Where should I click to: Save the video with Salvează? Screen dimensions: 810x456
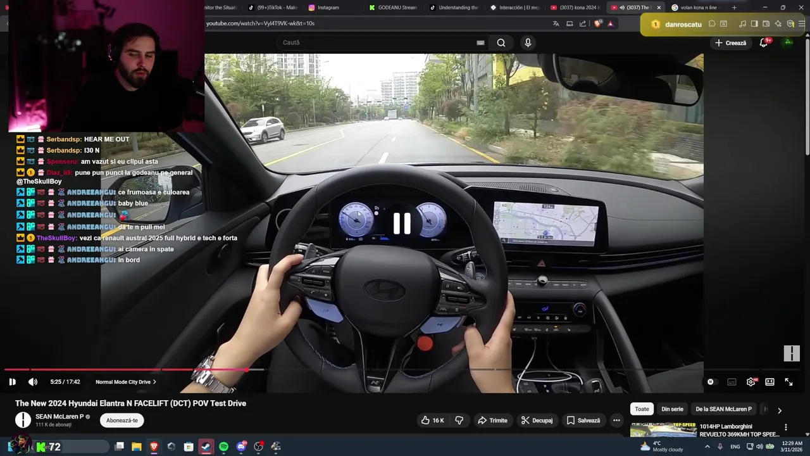click(583, 421)
